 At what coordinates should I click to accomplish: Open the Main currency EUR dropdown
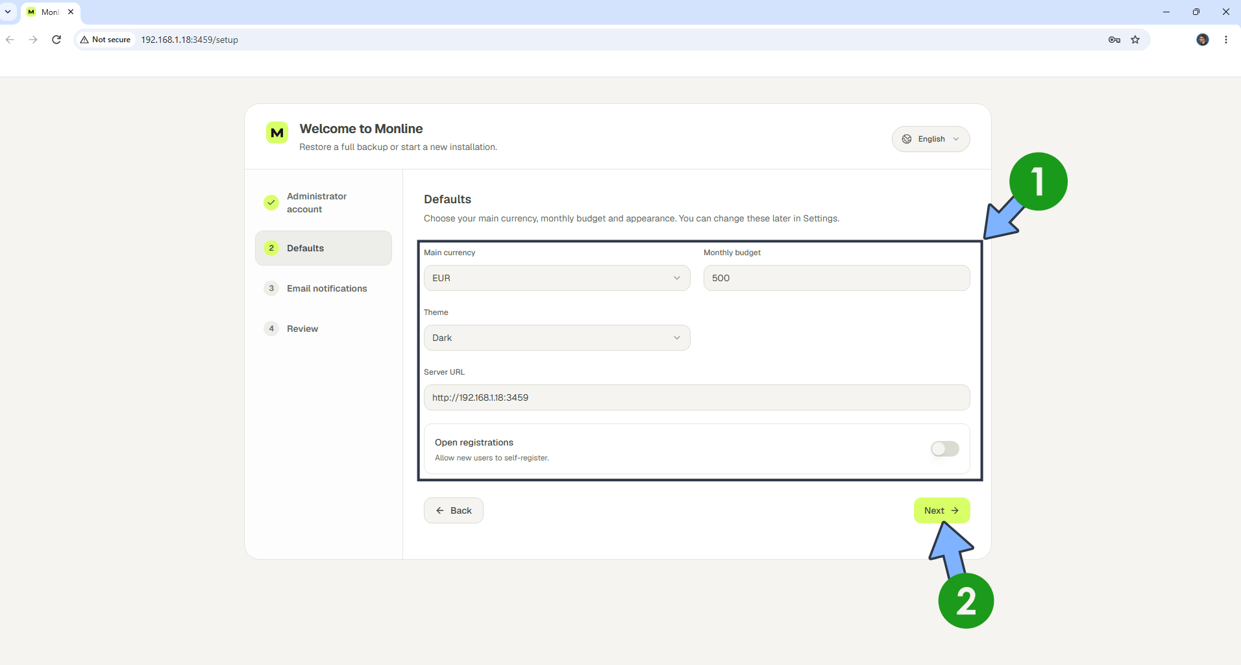coord(557,278)
